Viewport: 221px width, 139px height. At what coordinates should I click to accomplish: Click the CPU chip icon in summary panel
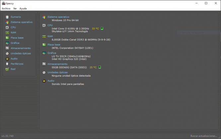(44, 25)
